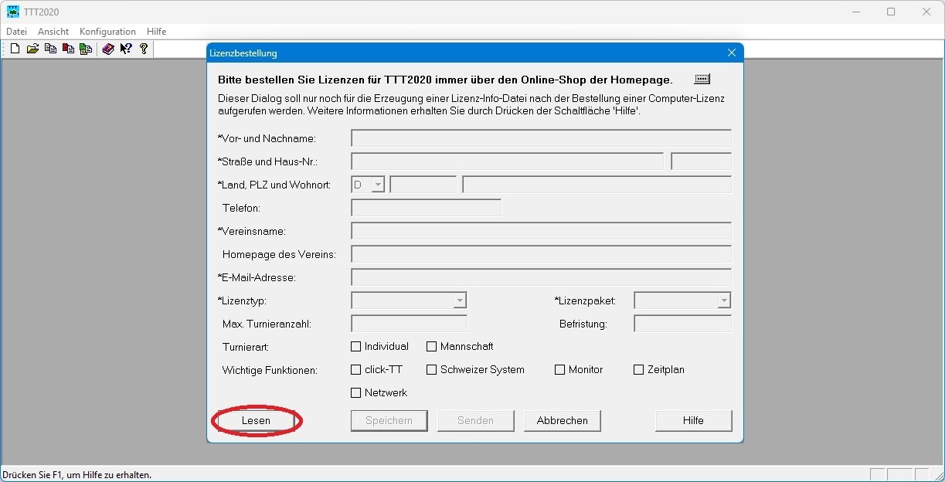Open the Konfiguration menu

pyautogui.click(x=107, y=32)
